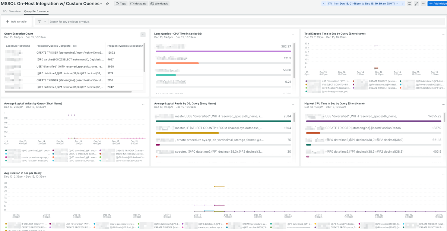Enable TV mode with the monitor icon
Screen dimensions: 447x231
point(409,3)
